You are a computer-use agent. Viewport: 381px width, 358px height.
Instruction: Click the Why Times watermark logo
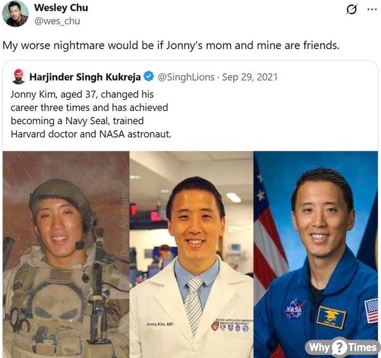tap(343, 347)
